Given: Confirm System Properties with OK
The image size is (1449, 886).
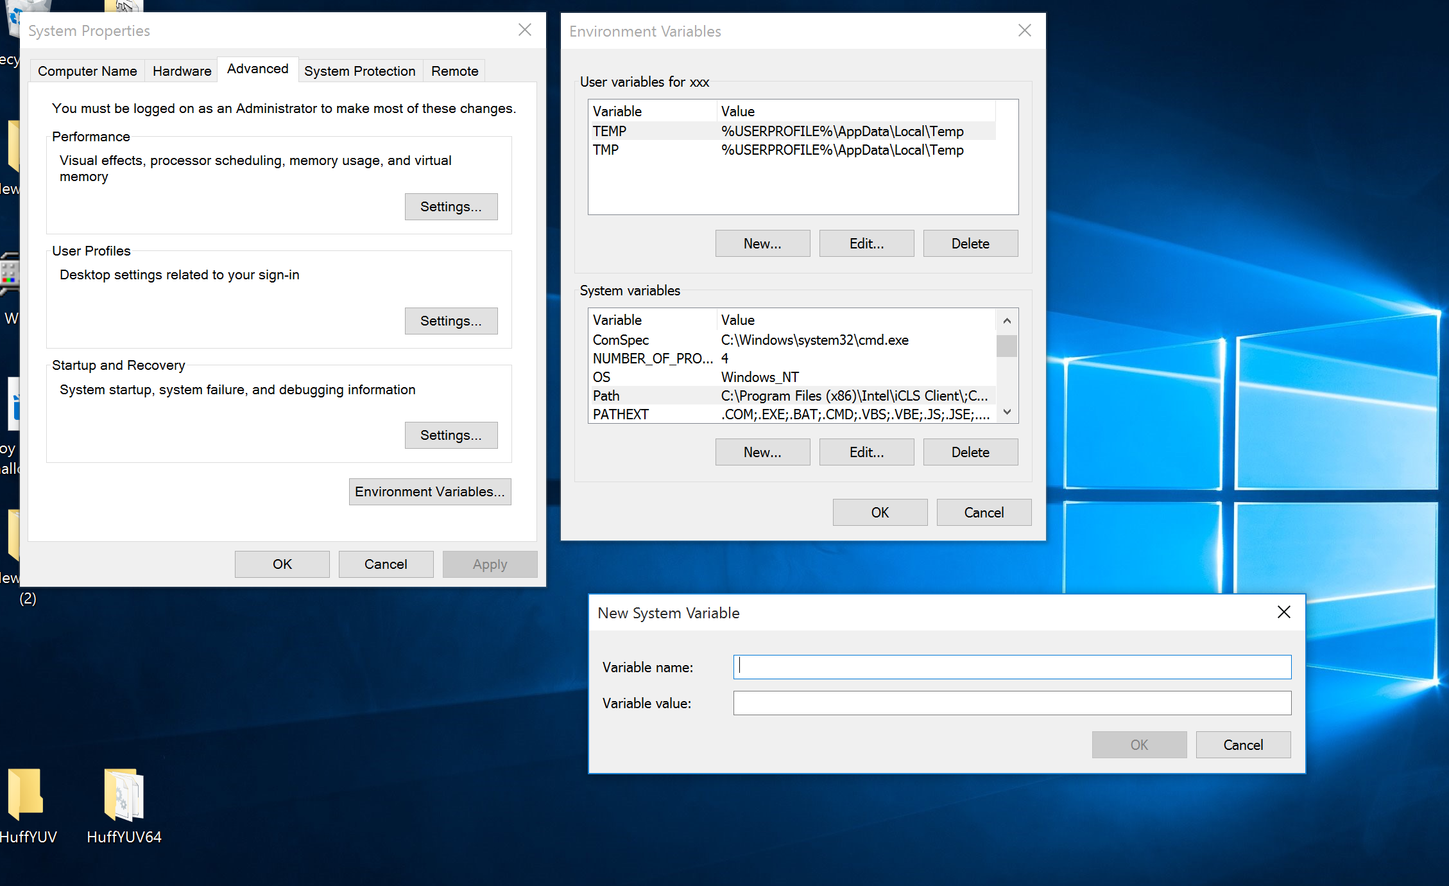Looking at the screenshot, I should [x=282, y=564].
